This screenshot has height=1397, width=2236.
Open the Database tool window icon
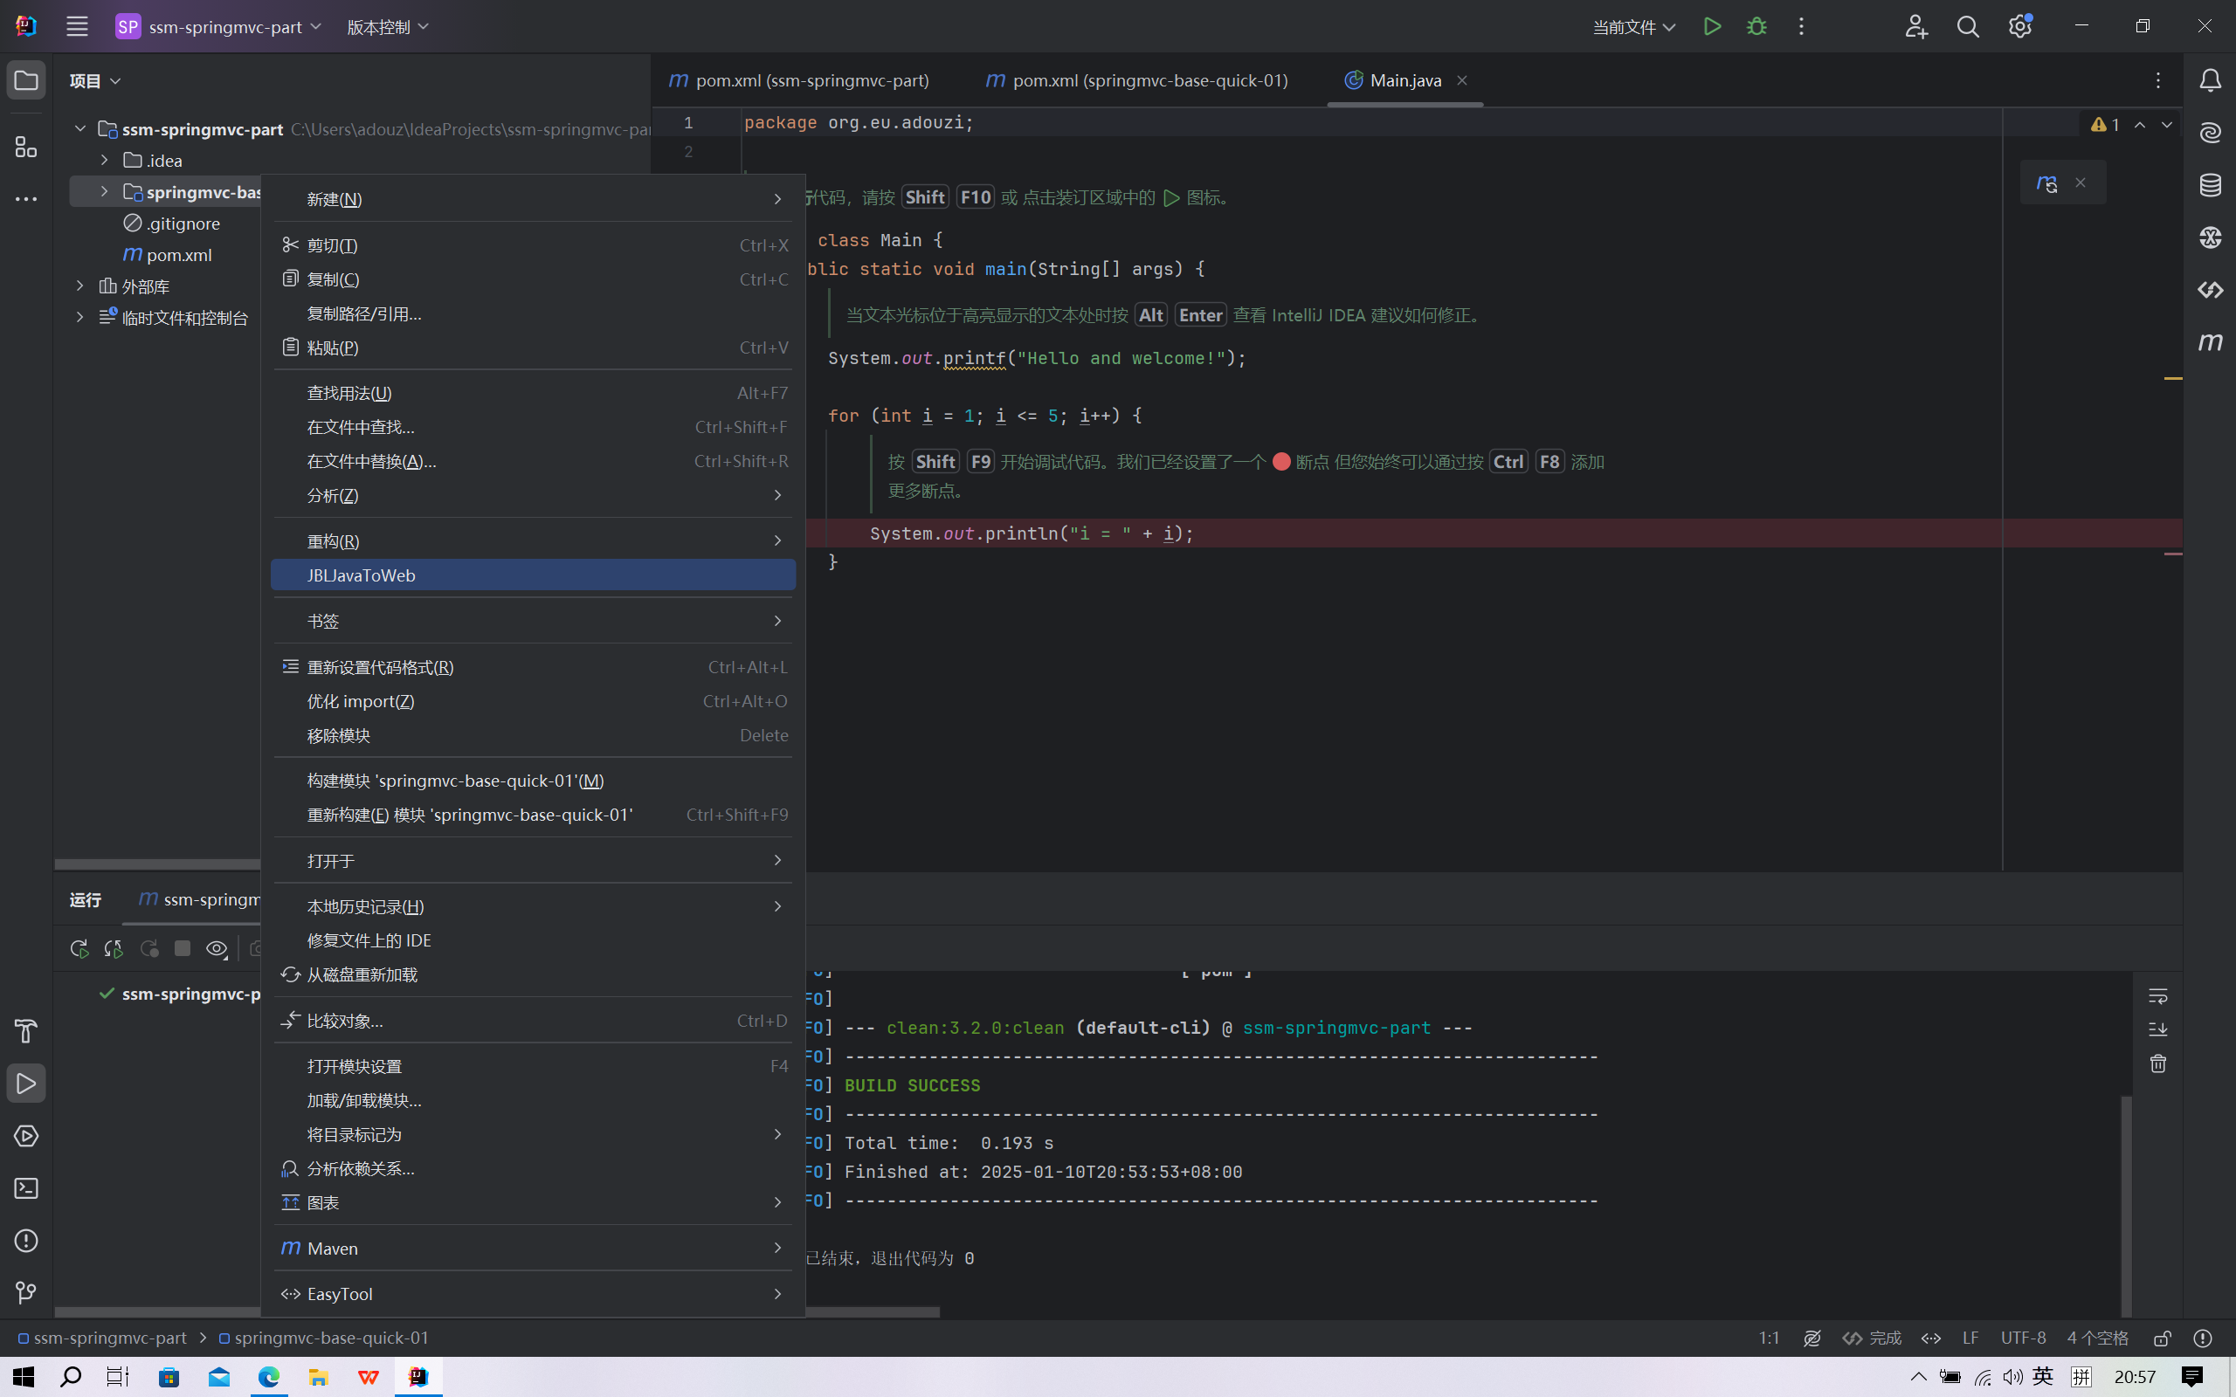click(x=2210, y=186)
